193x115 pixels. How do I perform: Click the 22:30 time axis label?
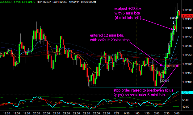pos(86,113)
